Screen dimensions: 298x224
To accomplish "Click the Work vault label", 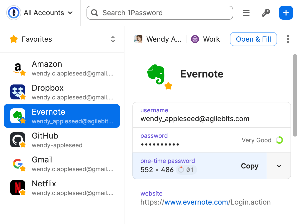I will 211,39.
